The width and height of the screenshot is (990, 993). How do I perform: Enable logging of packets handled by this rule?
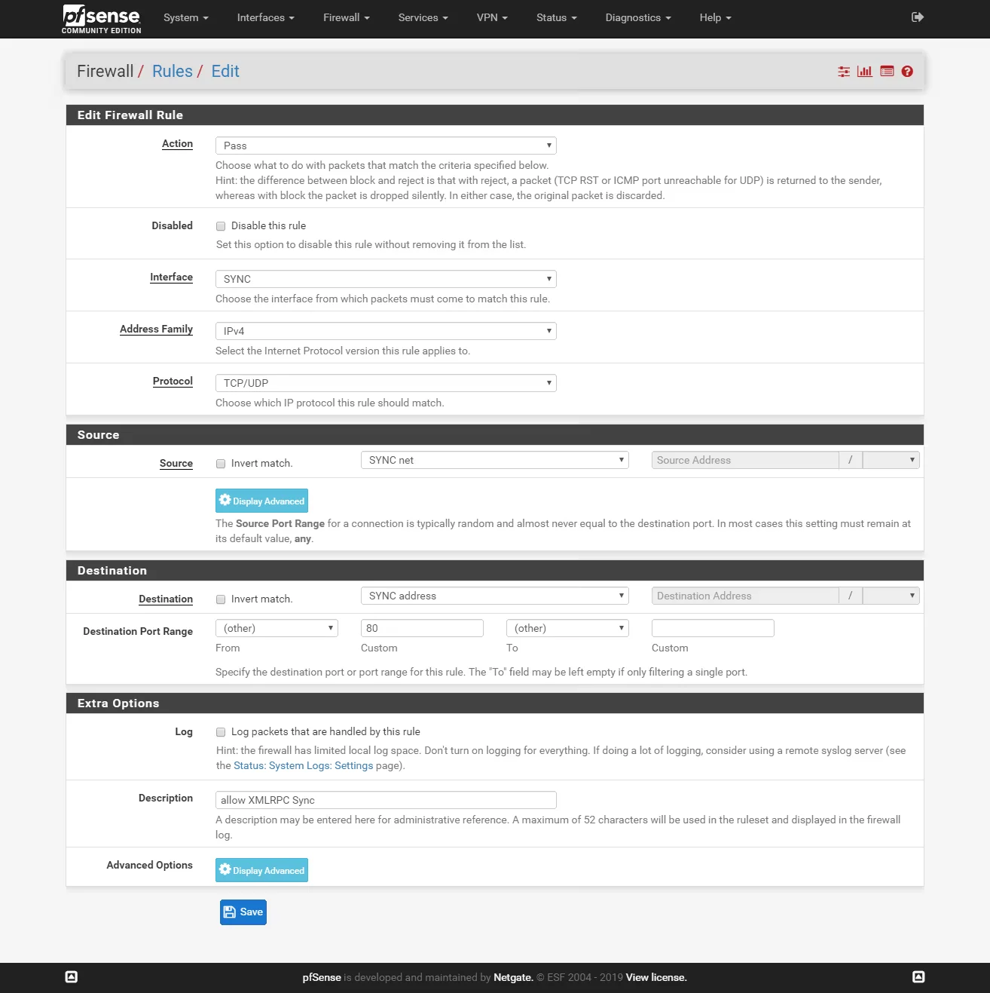pyautogui.click(x=221, y=731)
